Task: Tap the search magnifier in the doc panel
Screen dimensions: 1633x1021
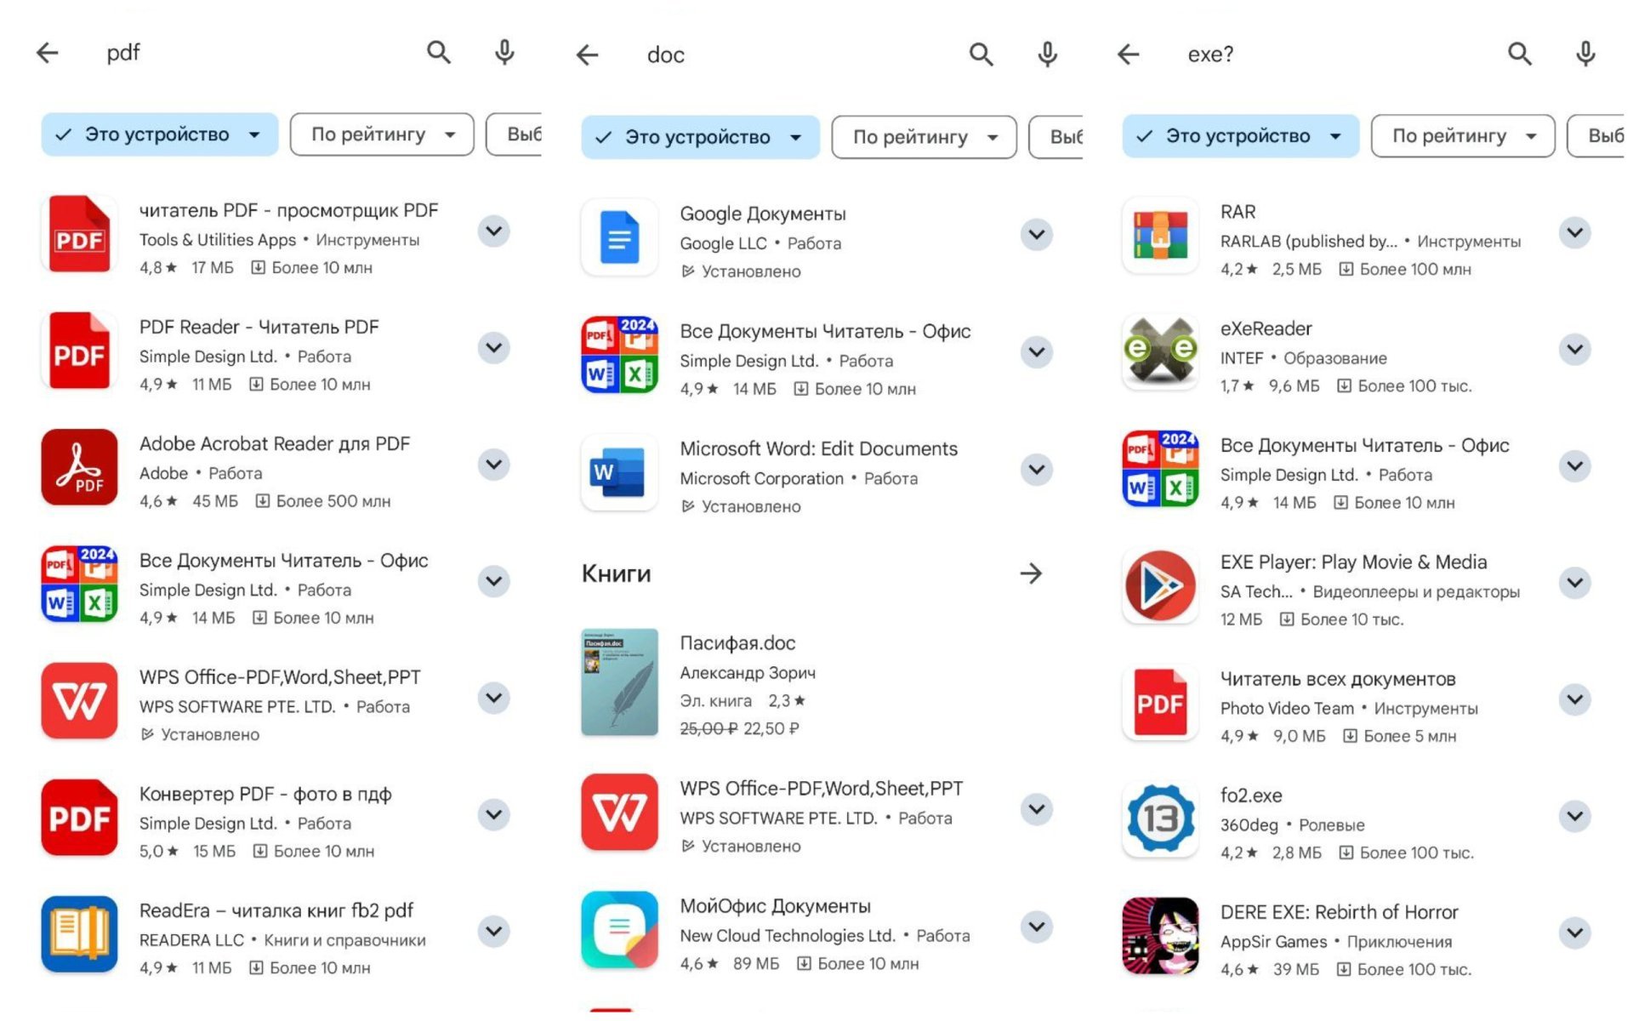Action: coord(982,54)
